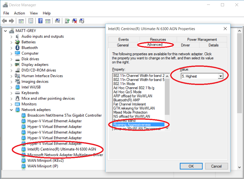Switch to the Events tab
This screenshot has height=179, width=244.
[124, 39]
